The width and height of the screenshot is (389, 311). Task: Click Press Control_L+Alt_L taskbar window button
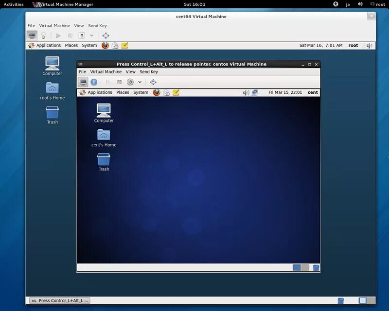[60, 301]
